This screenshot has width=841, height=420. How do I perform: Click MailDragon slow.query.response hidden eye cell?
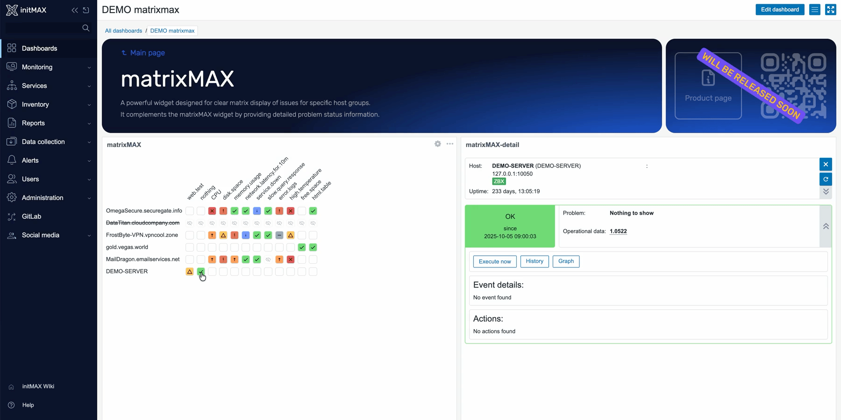click(268, 259)
